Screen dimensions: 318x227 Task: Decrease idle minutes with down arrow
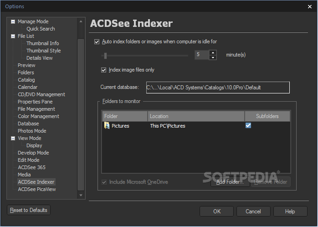pyautogui.click(x=213, y=57)
